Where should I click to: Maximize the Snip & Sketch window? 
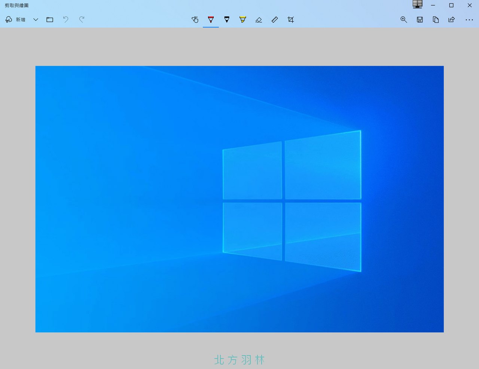click(451, 5)
